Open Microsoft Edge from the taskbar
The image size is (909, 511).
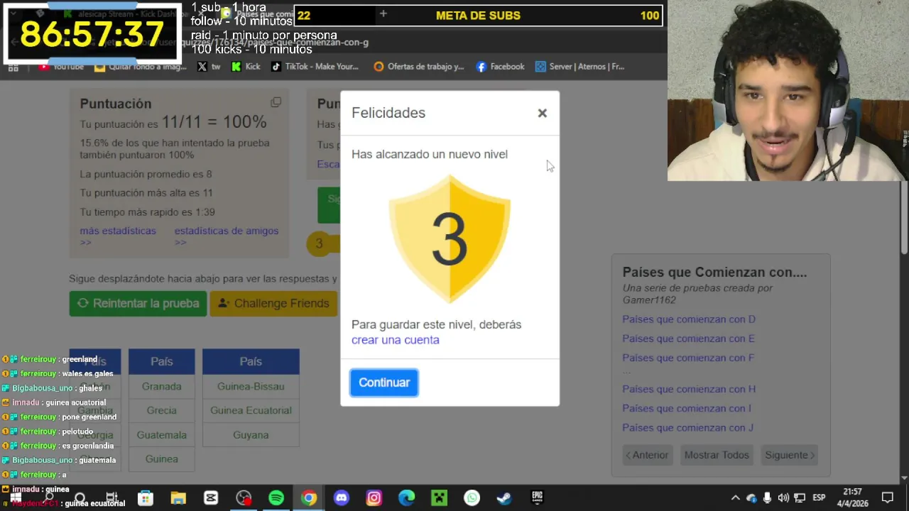point(407,498)
